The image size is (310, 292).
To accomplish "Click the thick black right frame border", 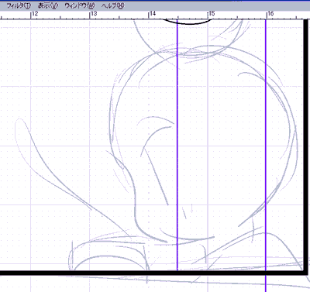I will coord(306,146).
